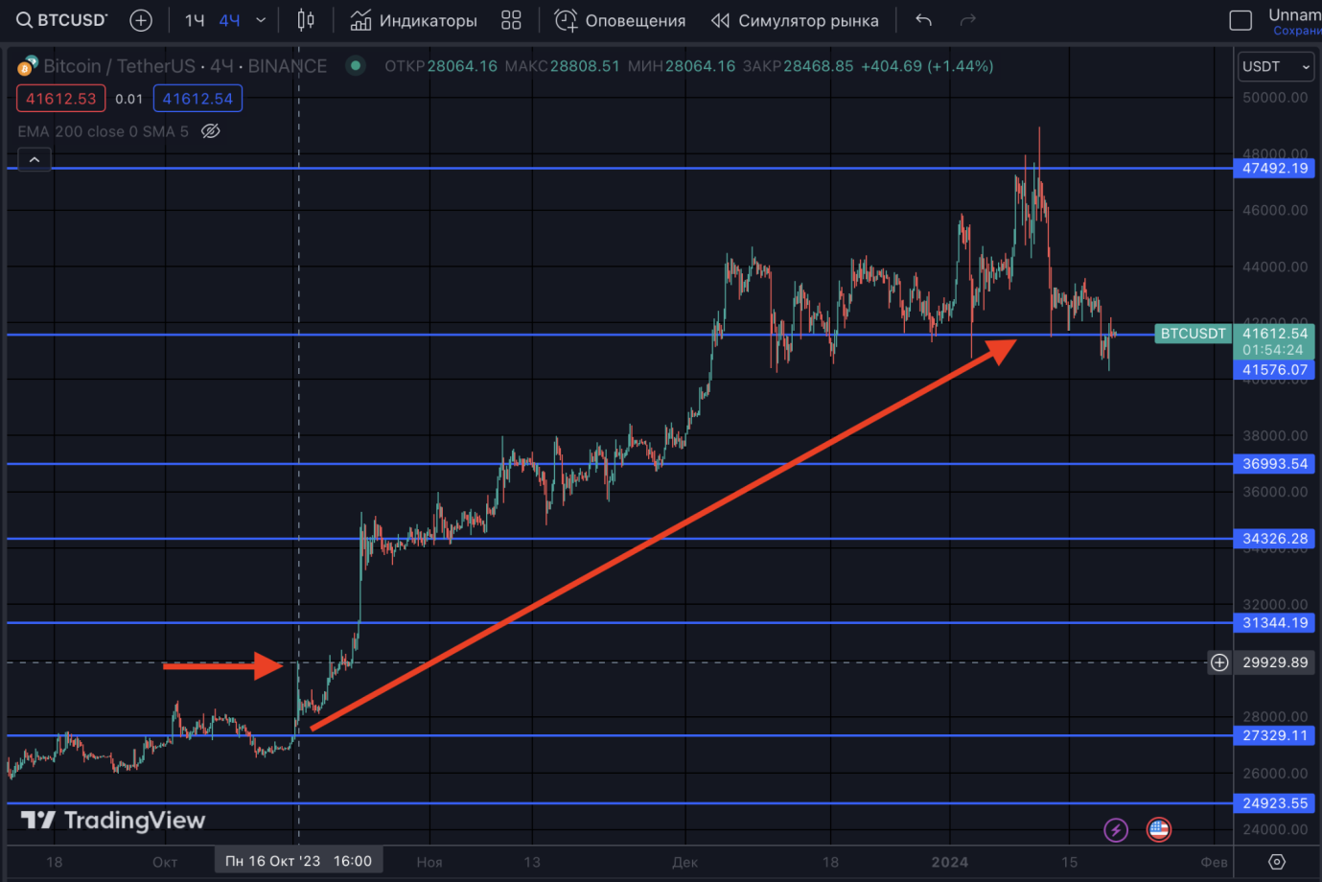
Task: Click the Фев label on time axis
Action: coord(1214,862)
